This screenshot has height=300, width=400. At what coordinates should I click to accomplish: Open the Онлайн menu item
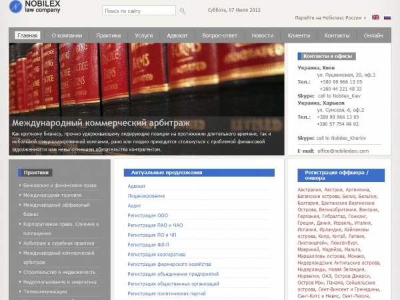(373, 35)
